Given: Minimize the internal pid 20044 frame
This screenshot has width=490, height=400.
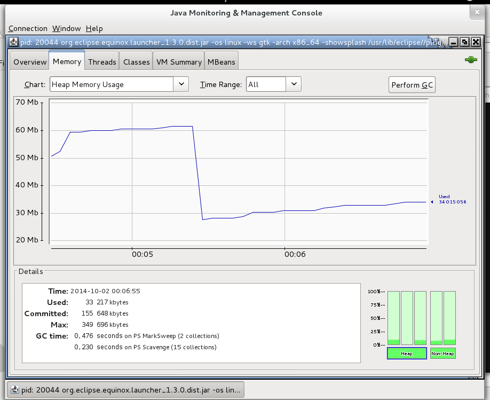Looking at the screenshot, I should 453,42.
